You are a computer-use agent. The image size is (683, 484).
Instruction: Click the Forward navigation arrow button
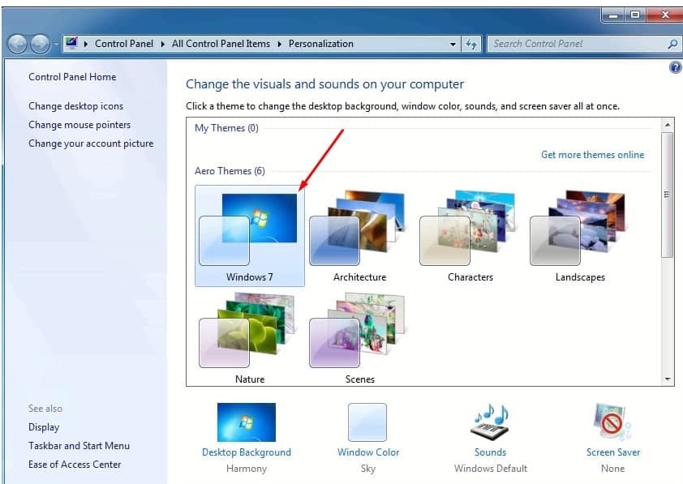(40, 44)
